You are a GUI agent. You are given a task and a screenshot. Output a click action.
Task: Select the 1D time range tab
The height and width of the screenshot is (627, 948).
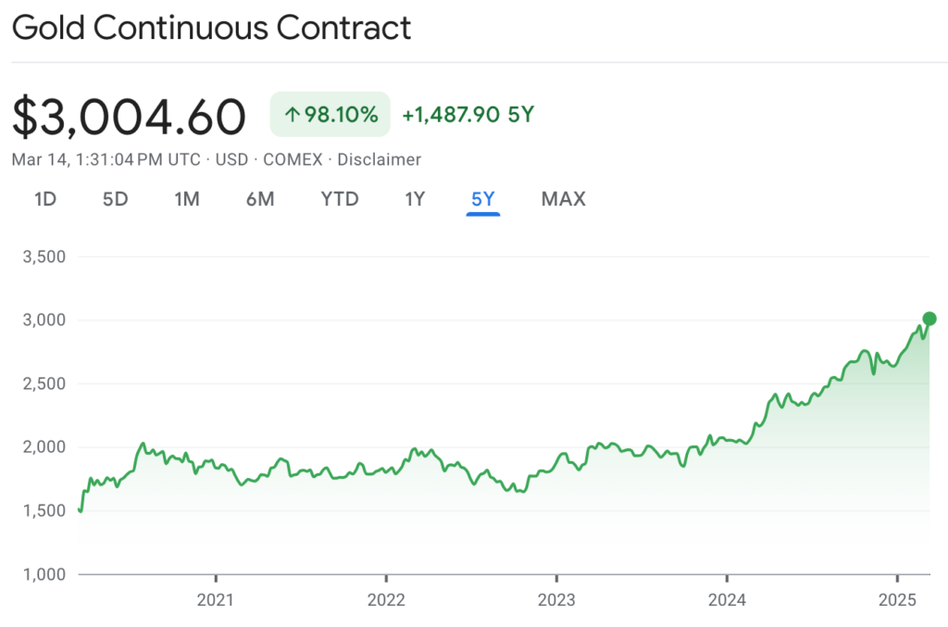[45, 199]
